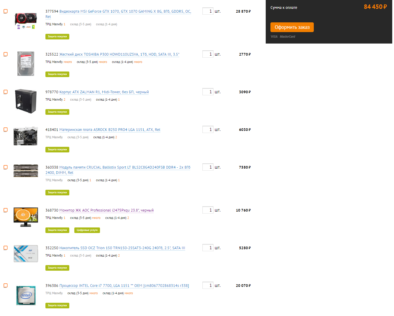Screen dimensions: 394x316
Task: Click article number 396386
Action: pyautogui.click(x=52, y=286)
